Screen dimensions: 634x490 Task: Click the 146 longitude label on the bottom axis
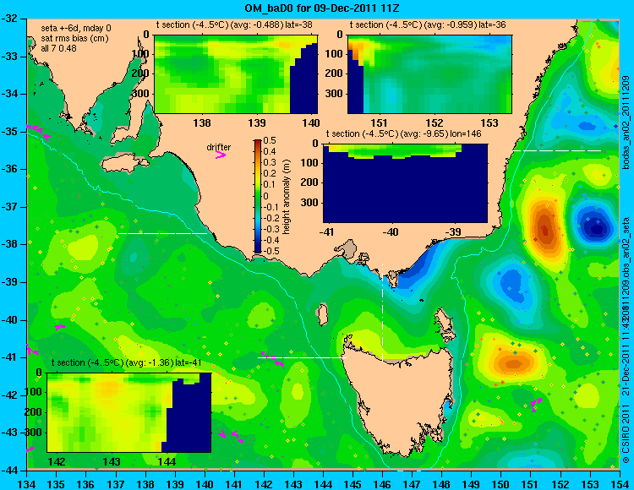click(382, 484)
